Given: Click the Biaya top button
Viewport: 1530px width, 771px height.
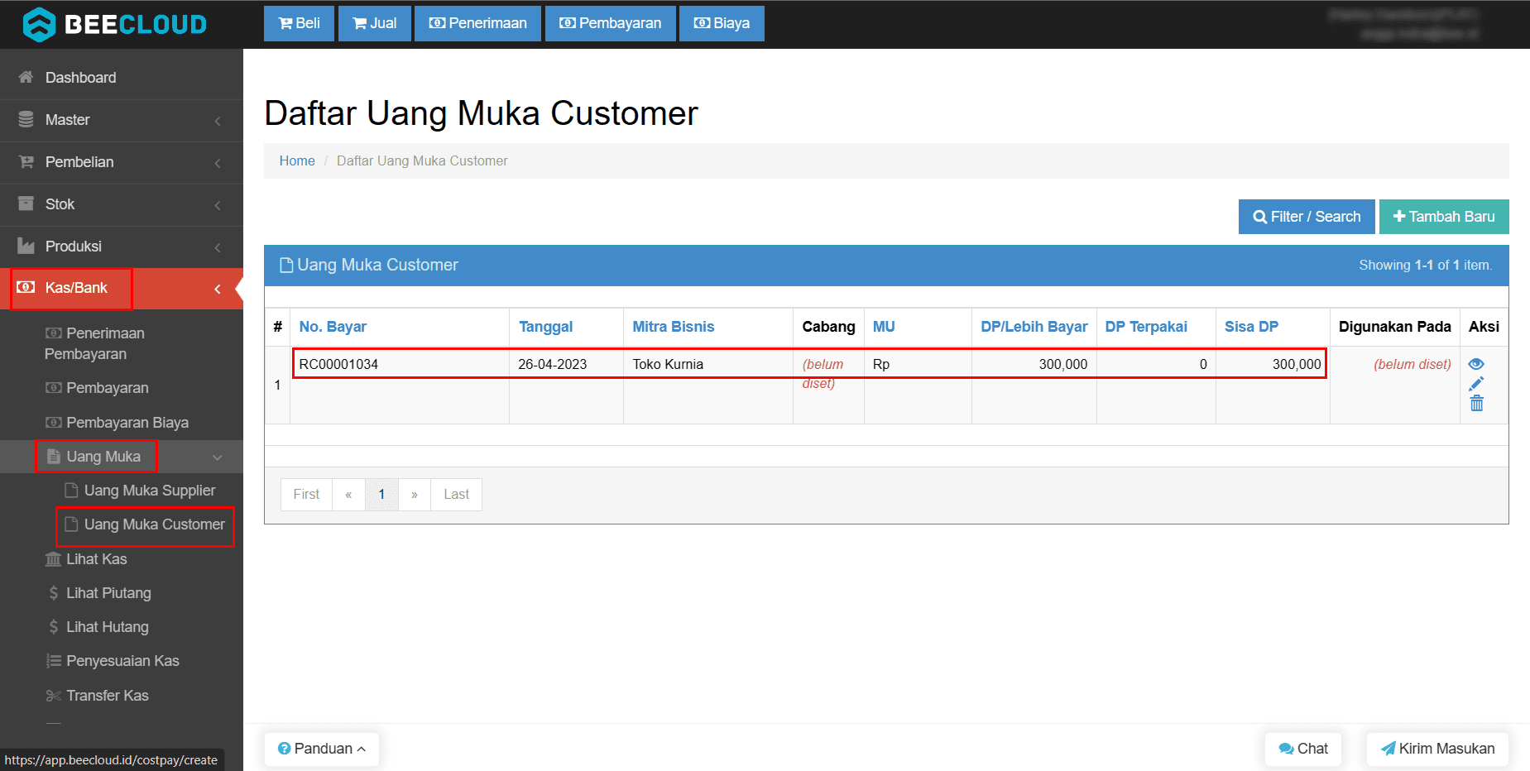Looking at the screenshot, I should [x=722, y=23].
